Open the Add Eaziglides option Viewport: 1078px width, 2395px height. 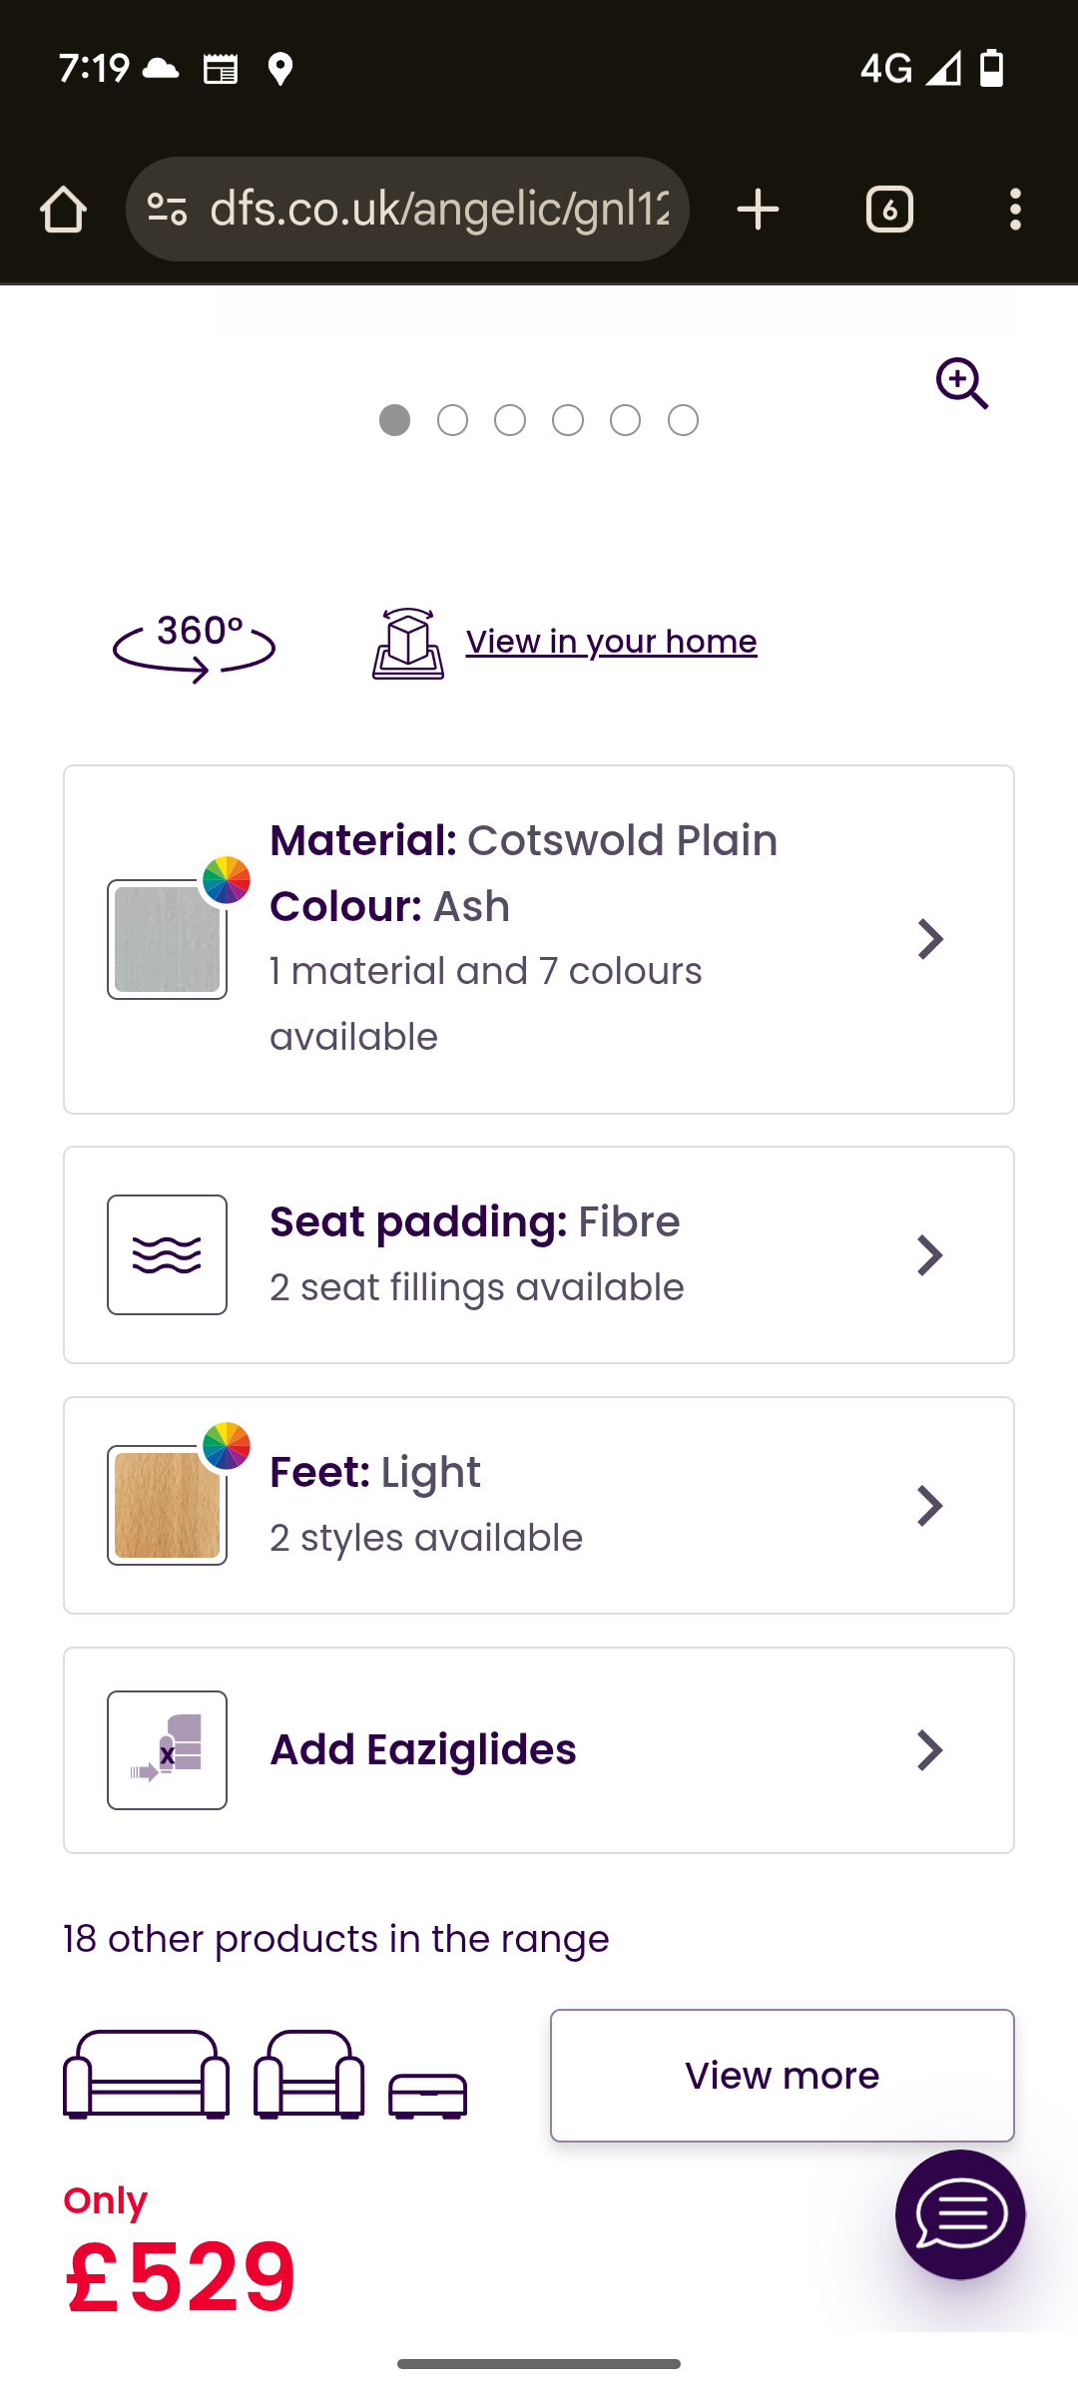pyautogui.click(x=539, y=1750)
